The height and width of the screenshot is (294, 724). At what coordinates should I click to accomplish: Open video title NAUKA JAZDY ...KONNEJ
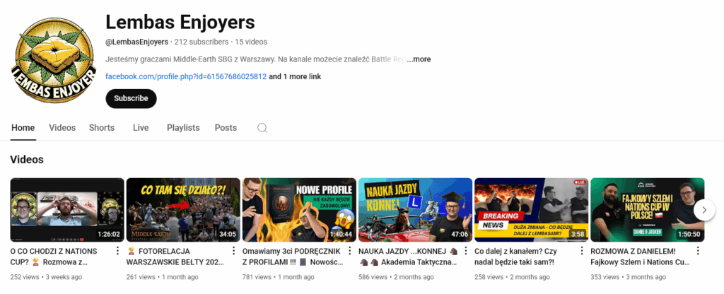pos(408,257)
